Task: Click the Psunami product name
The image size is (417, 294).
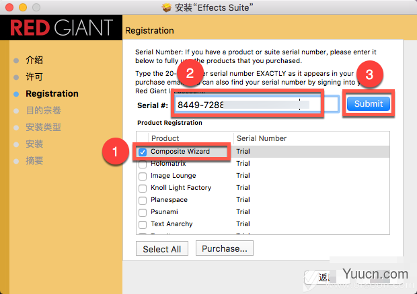Action: 164,211
